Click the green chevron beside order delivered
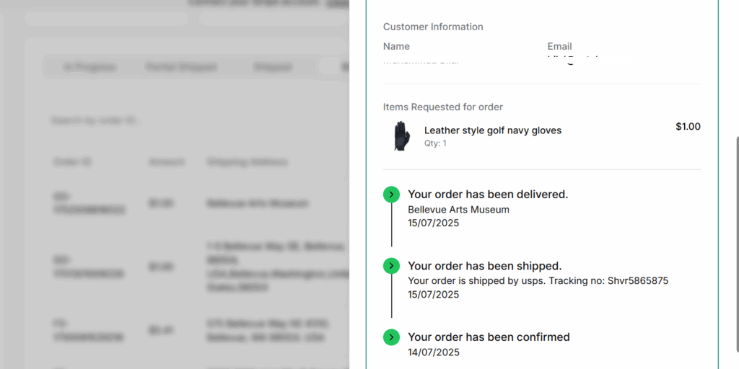 tap(390, 194)
